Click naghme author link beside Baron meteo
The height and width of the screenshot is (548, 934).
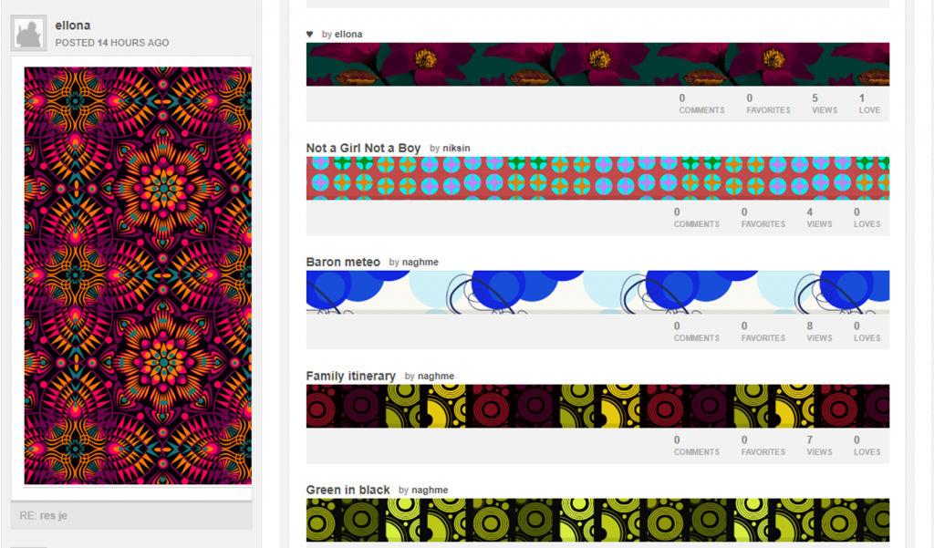420,263
